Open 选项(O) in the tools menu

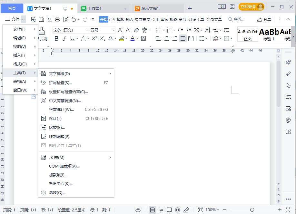click(x=57, y=193)
